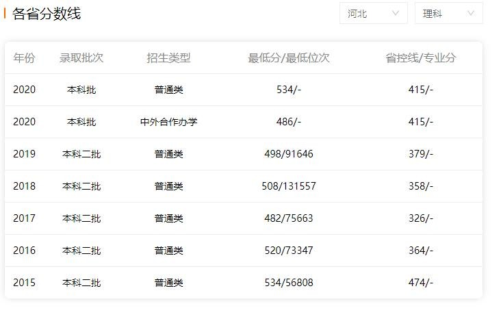Click the 2019 year row cell

24,154
